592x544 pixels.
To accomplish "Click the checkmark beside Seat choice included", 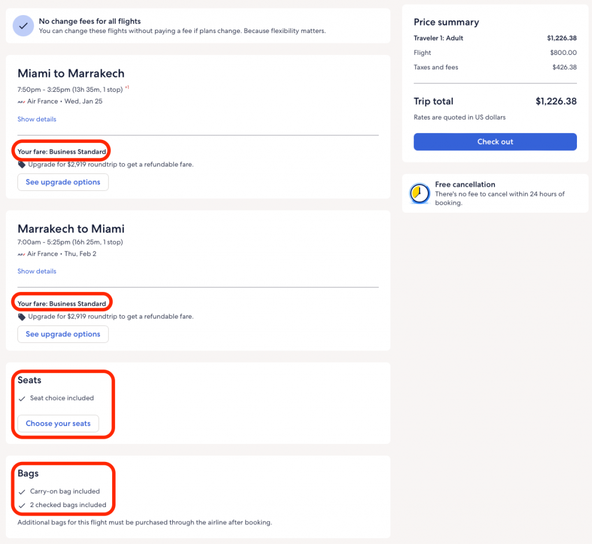I will [x=22, y=398].
